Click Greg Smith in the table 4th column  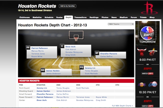(x=101, y=100)
